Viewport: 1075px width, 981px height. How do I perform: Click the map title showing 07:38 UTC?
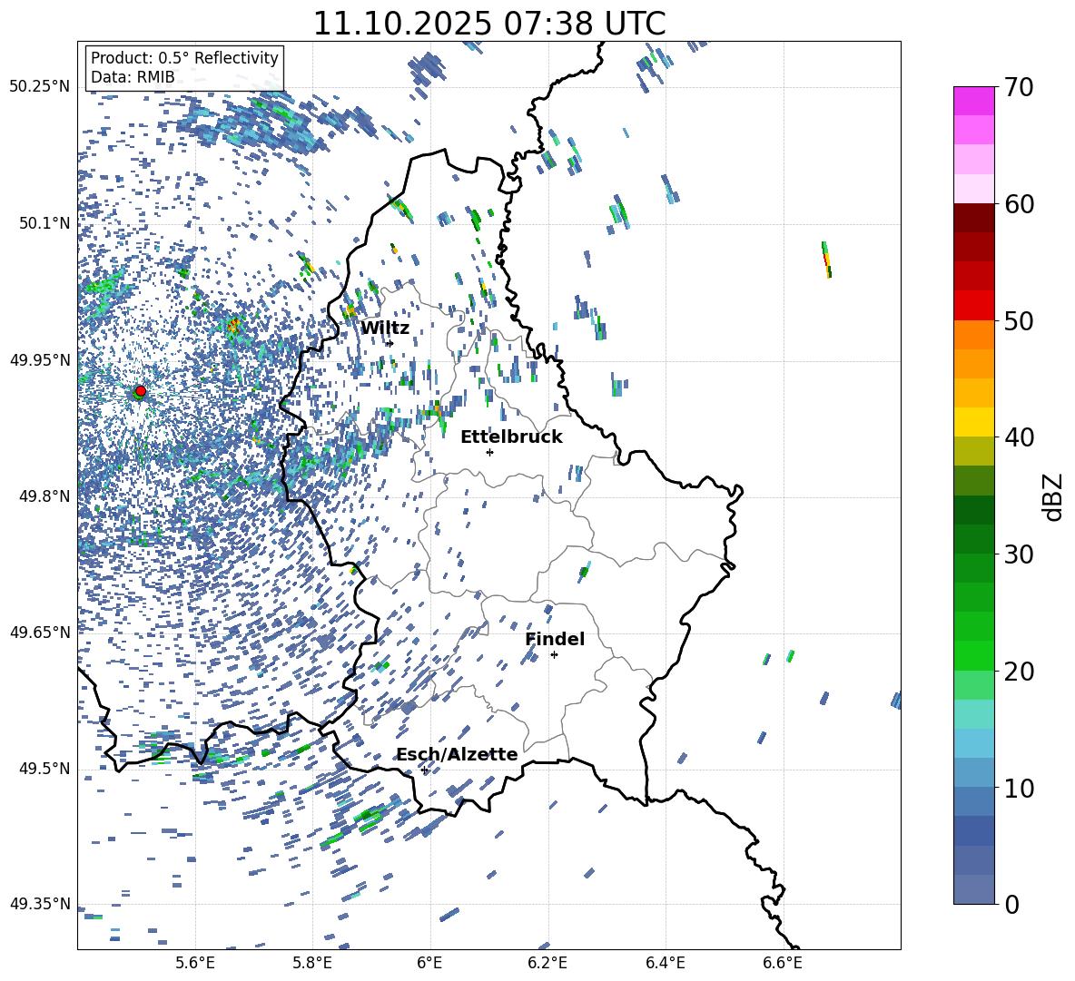(x=488, y=24)
